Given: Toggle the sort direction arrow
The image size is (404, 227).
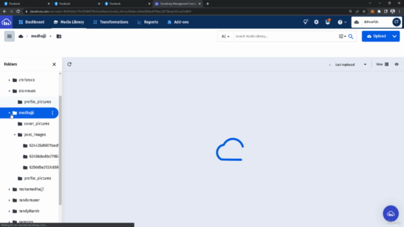Looking at the screenshot, I should coord(330,64).
